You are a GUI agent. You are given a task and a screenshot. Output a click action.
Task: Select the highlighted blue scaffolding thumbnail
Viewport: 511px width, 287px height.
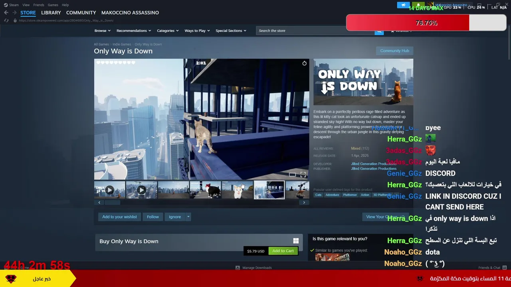point(269,190)
